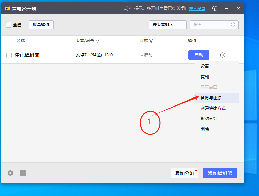Open the help question mark icon

pyautogui.click(x=214, y=8)
